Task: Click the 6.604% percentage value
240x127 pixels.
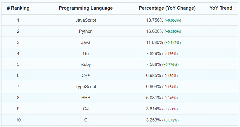Action: (x=153, y=87)
